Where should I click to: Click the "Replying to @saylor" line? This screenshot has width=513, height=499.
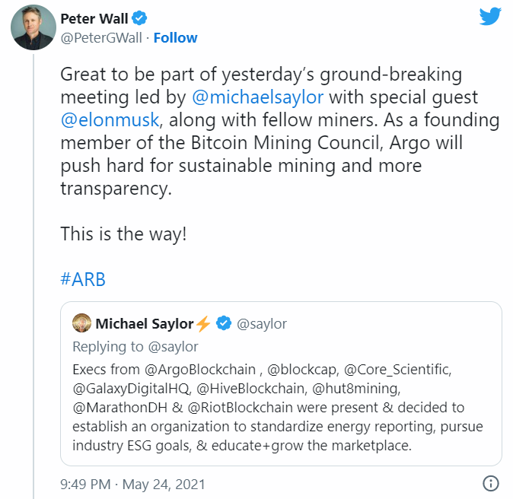[135, 347]
